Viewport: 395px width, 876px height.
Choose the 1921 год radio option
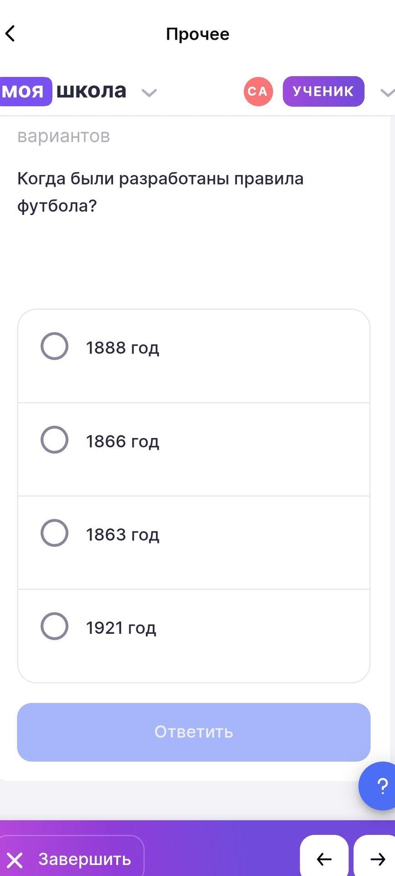(55, 626)
